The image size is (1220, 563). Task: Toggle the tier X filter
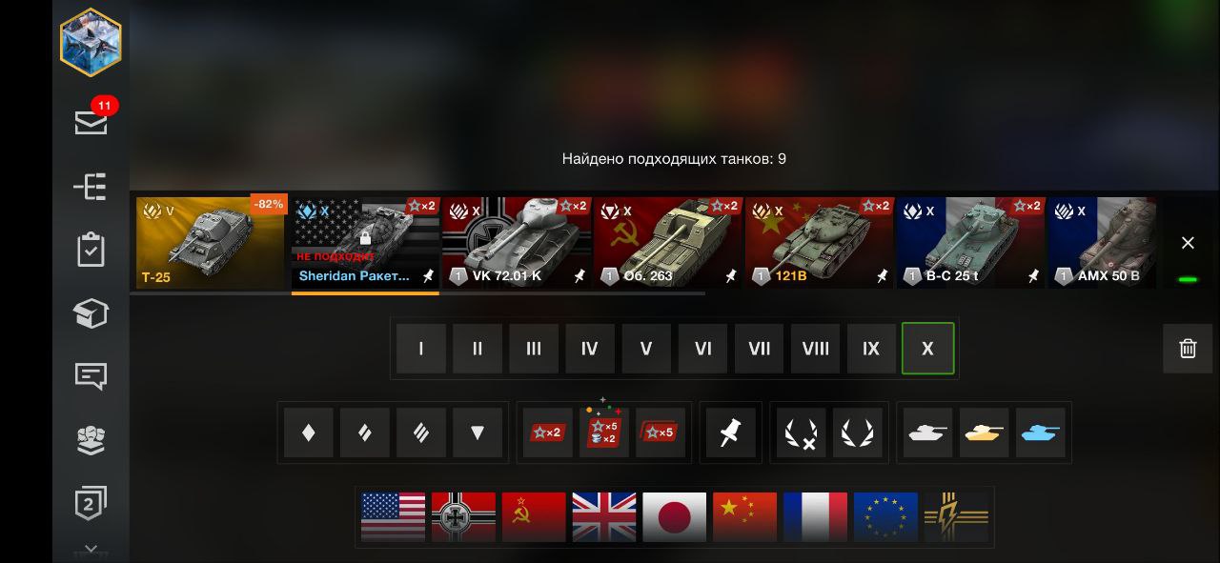coord(927,349)
